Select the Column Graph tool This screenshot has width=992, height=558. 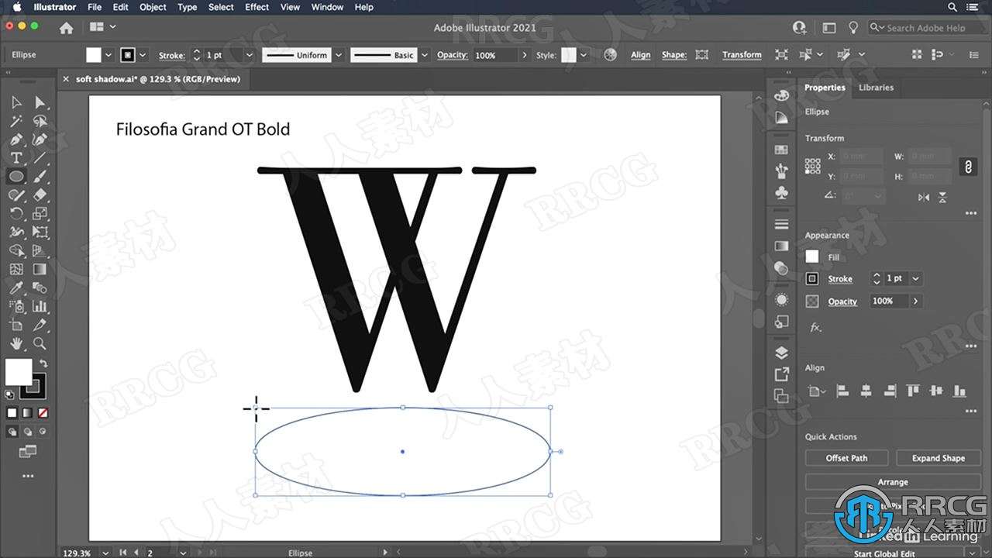click(x=40, y=306)
